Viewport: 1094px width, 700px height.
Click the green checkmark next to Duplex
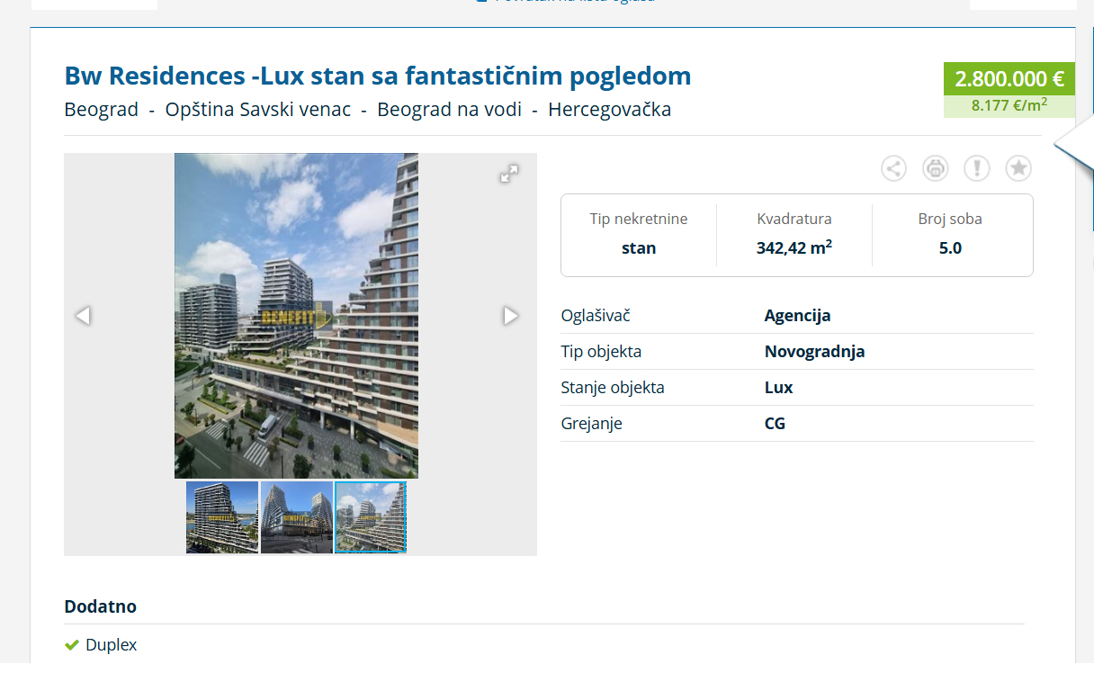pyautogui.click(x=72, y=645)
